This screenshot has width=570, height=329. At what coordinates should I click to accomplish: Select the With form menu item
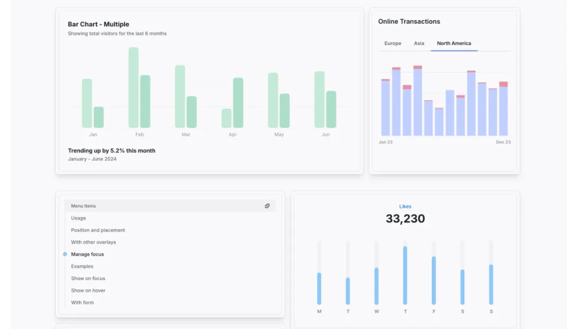82,302
